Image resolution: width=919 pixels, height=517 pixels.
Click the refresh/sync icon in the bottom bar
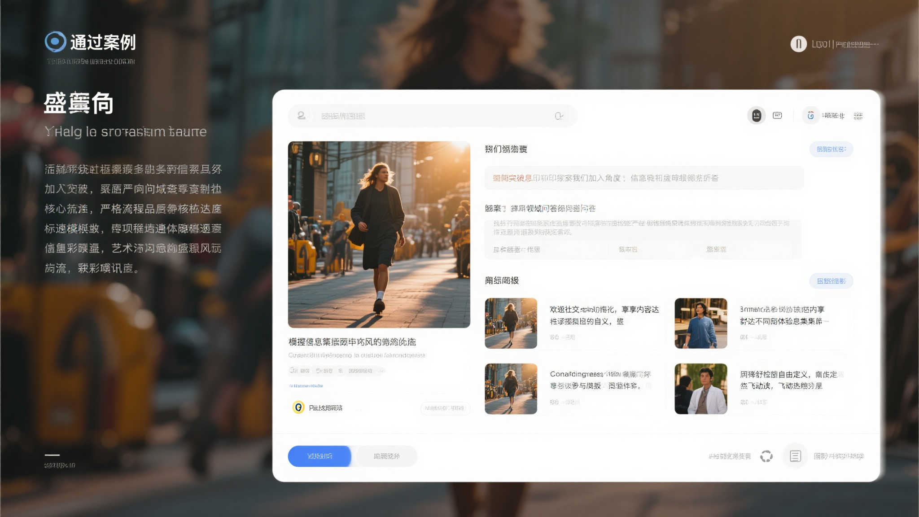point(766,456)
